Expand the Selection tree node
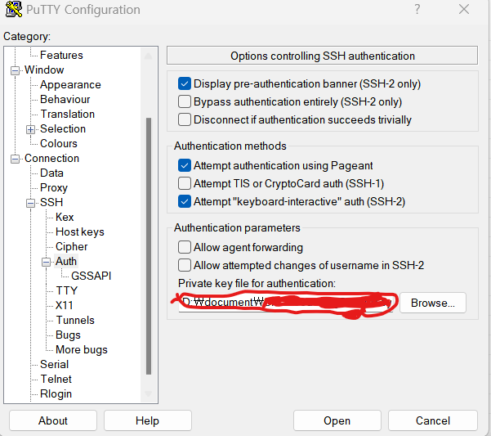 (x=30, y=129)
